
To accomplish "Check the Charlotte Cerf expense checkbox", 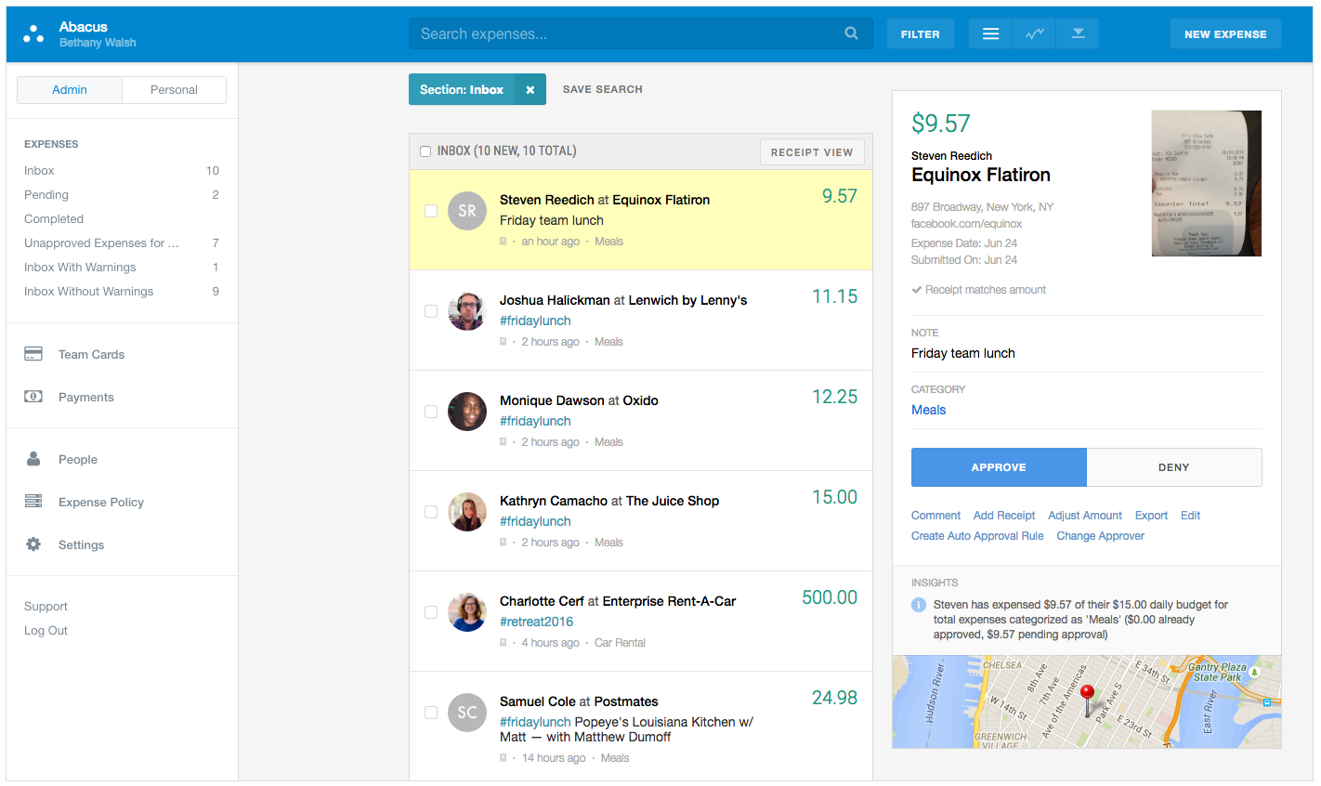I will tap(431, 612).
